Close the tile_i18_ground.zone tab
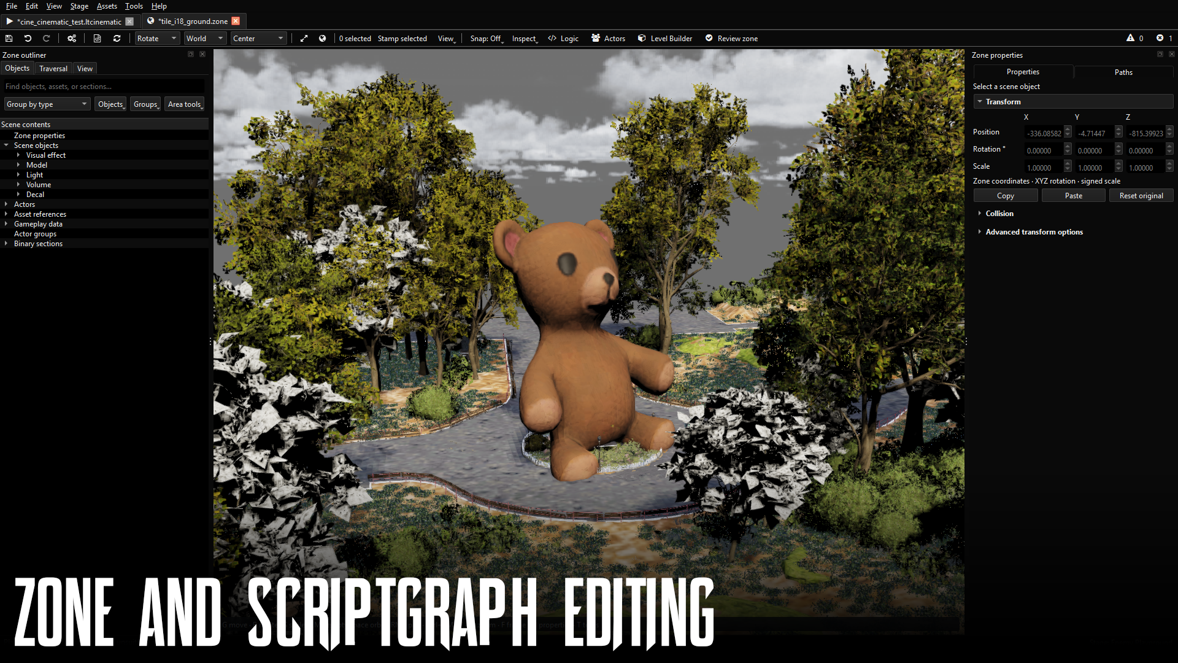The image size is (1178, 663). click(x=236, y=21)
